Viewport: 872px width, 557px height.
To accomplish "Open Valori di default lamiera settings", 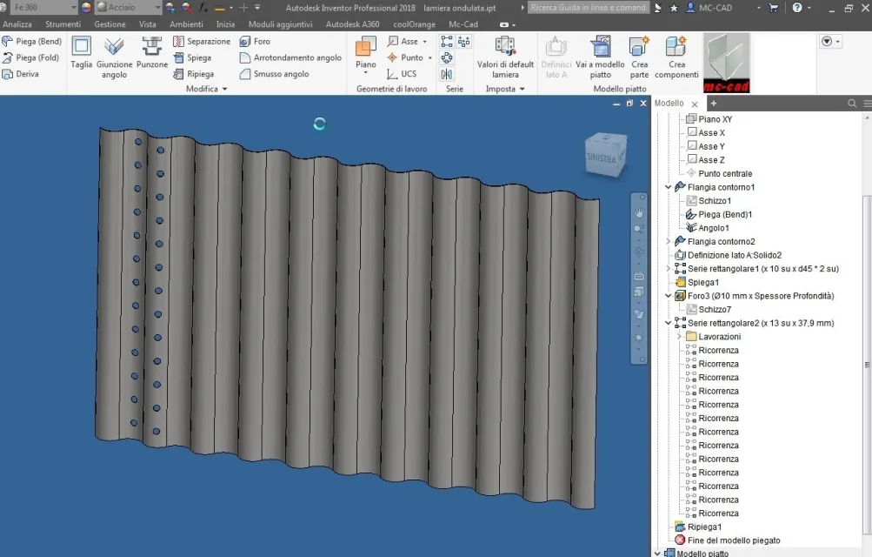I will point(505,57).
